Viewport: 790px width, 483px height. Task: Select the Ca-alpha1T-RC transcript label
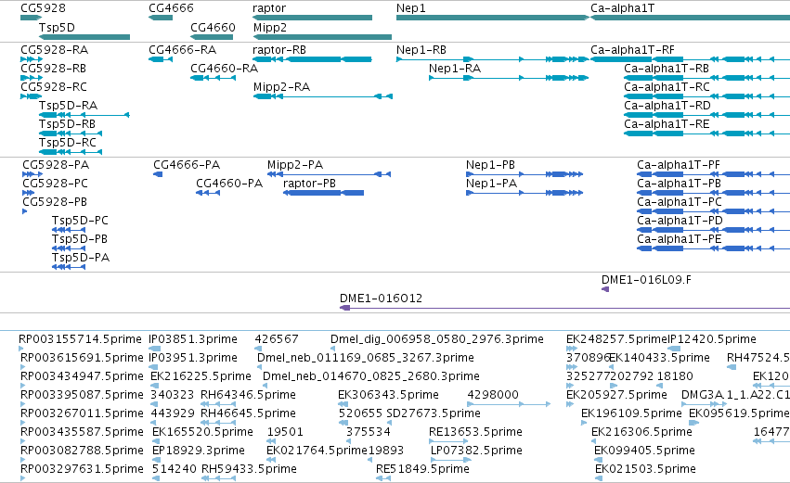pyautogui.click(x=667, y=86)
